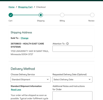The height and width of the screenshot is (100, 103).
Task: Click the Requested Delivery Date (Optional) label
Action: click(69, 74)
